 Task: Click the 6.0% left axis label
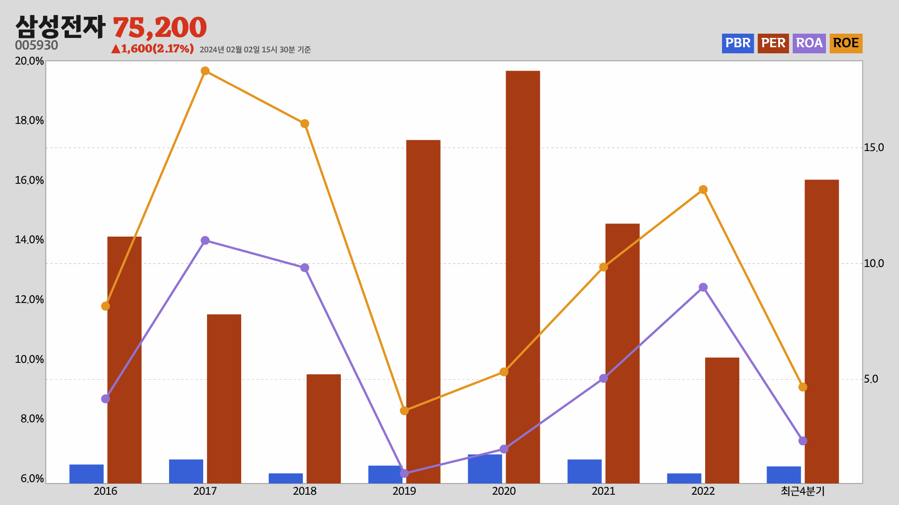(32, 479)
